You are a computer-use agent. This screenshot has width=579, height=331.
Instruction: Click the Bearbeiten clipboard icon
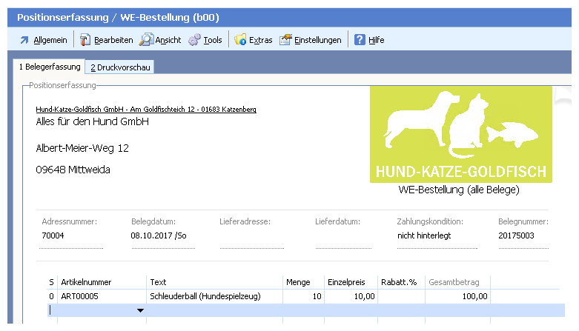[85, 40]
